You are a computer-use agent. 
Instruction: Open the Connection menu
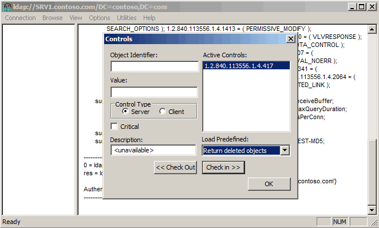[20, 18]
